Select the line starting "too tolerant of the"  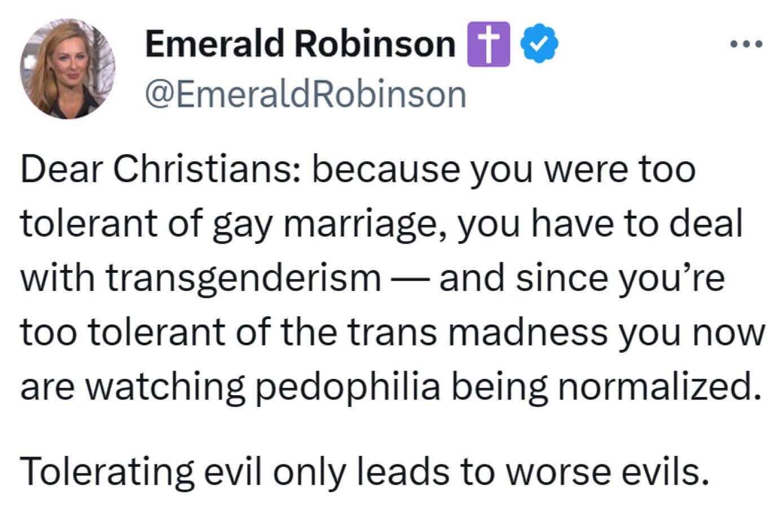[392, 332]
